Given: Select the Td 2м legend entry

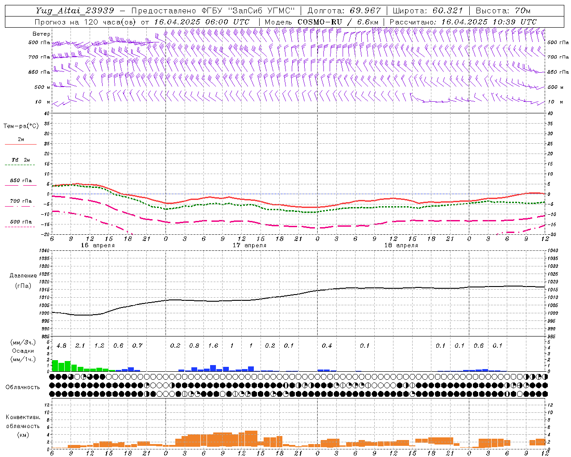Looking at the screenshot, I should (x=21, y=160).
